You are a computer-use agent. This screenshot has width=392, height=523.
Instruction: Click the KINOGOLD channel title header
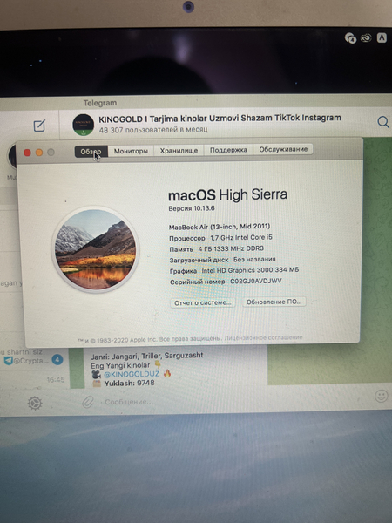[220, 118]
